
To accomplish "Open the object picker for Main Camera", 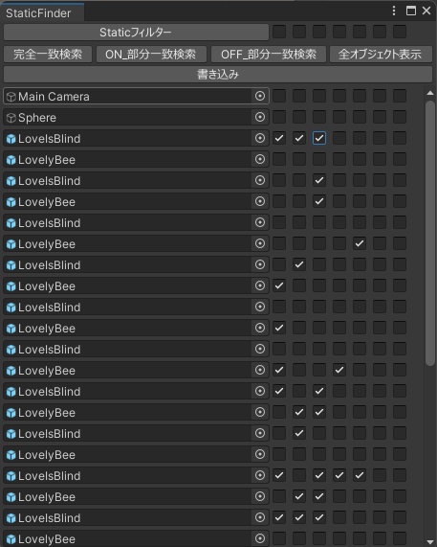I will (260, 96).
